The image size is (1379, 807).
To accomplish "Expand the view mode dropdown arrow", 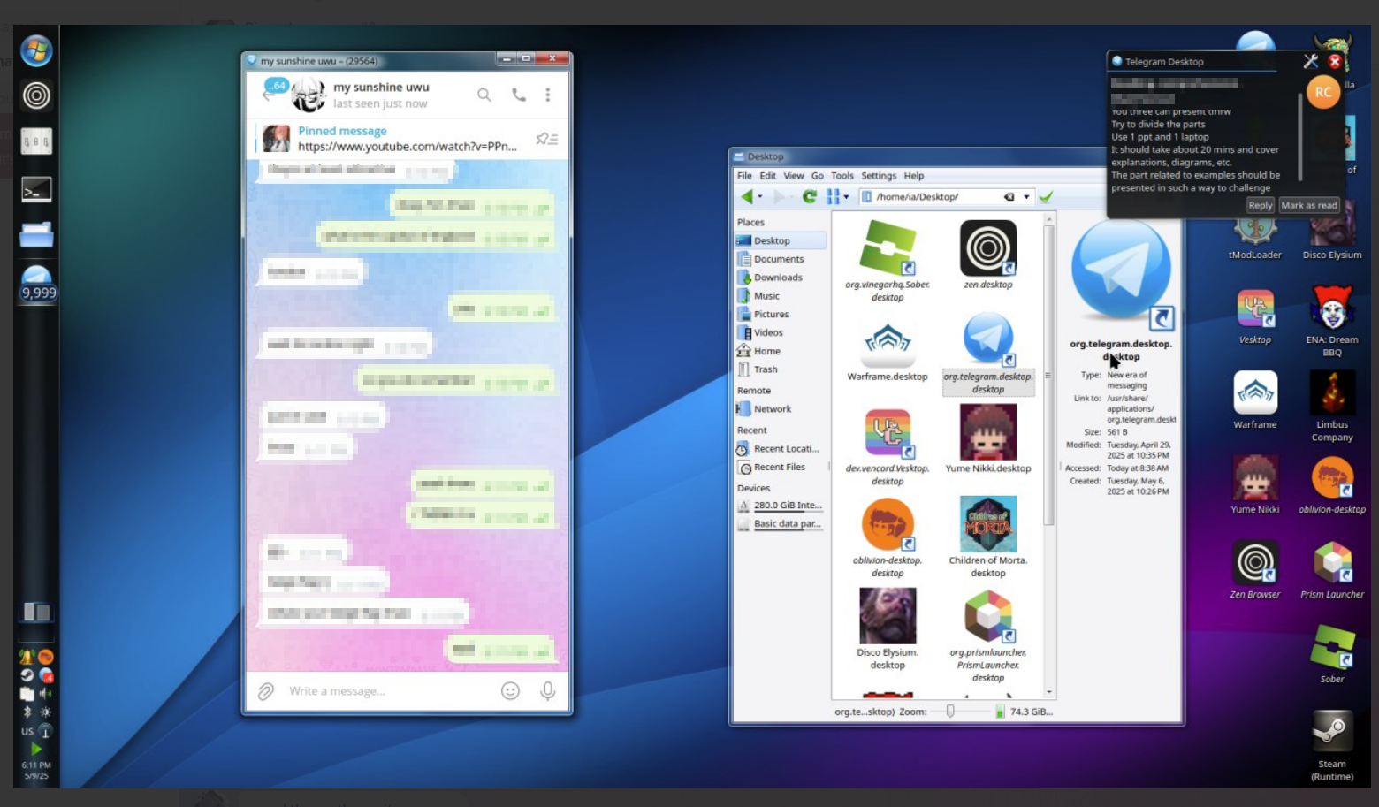I will click(x=846, y=197).
